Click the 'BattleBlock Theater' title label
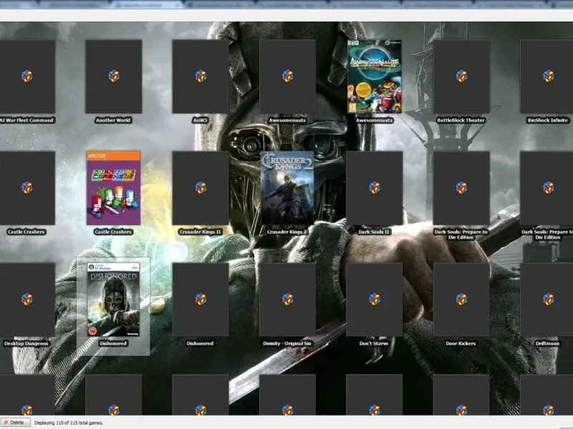Image resolution: width=573 pixels, height=429 pixels. point(461,120)
